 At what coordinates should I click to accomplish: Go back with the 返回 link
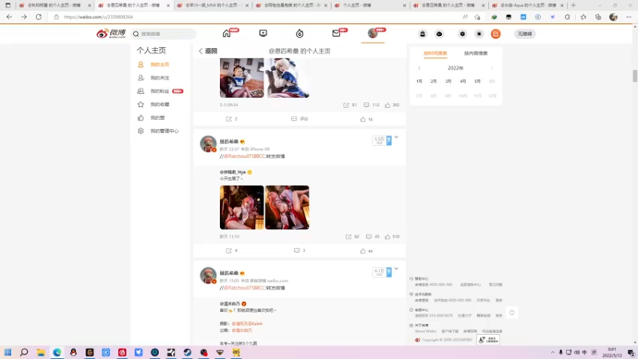pos(208,51)
